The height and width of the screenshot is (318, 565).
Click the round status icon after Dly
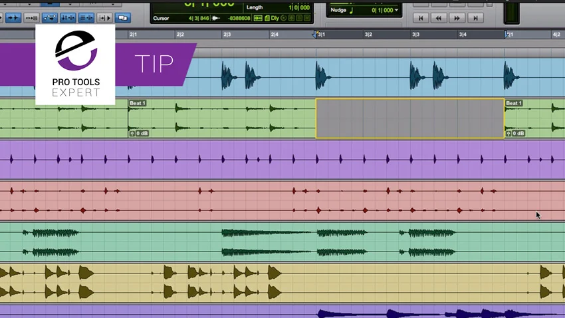click(284, 18)
